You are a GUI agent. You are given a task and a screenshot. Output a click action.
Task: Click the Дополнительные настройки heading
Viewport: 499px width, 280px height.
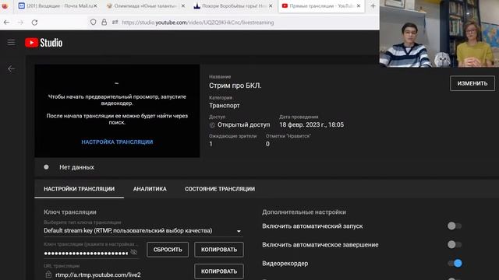point(304,212)
